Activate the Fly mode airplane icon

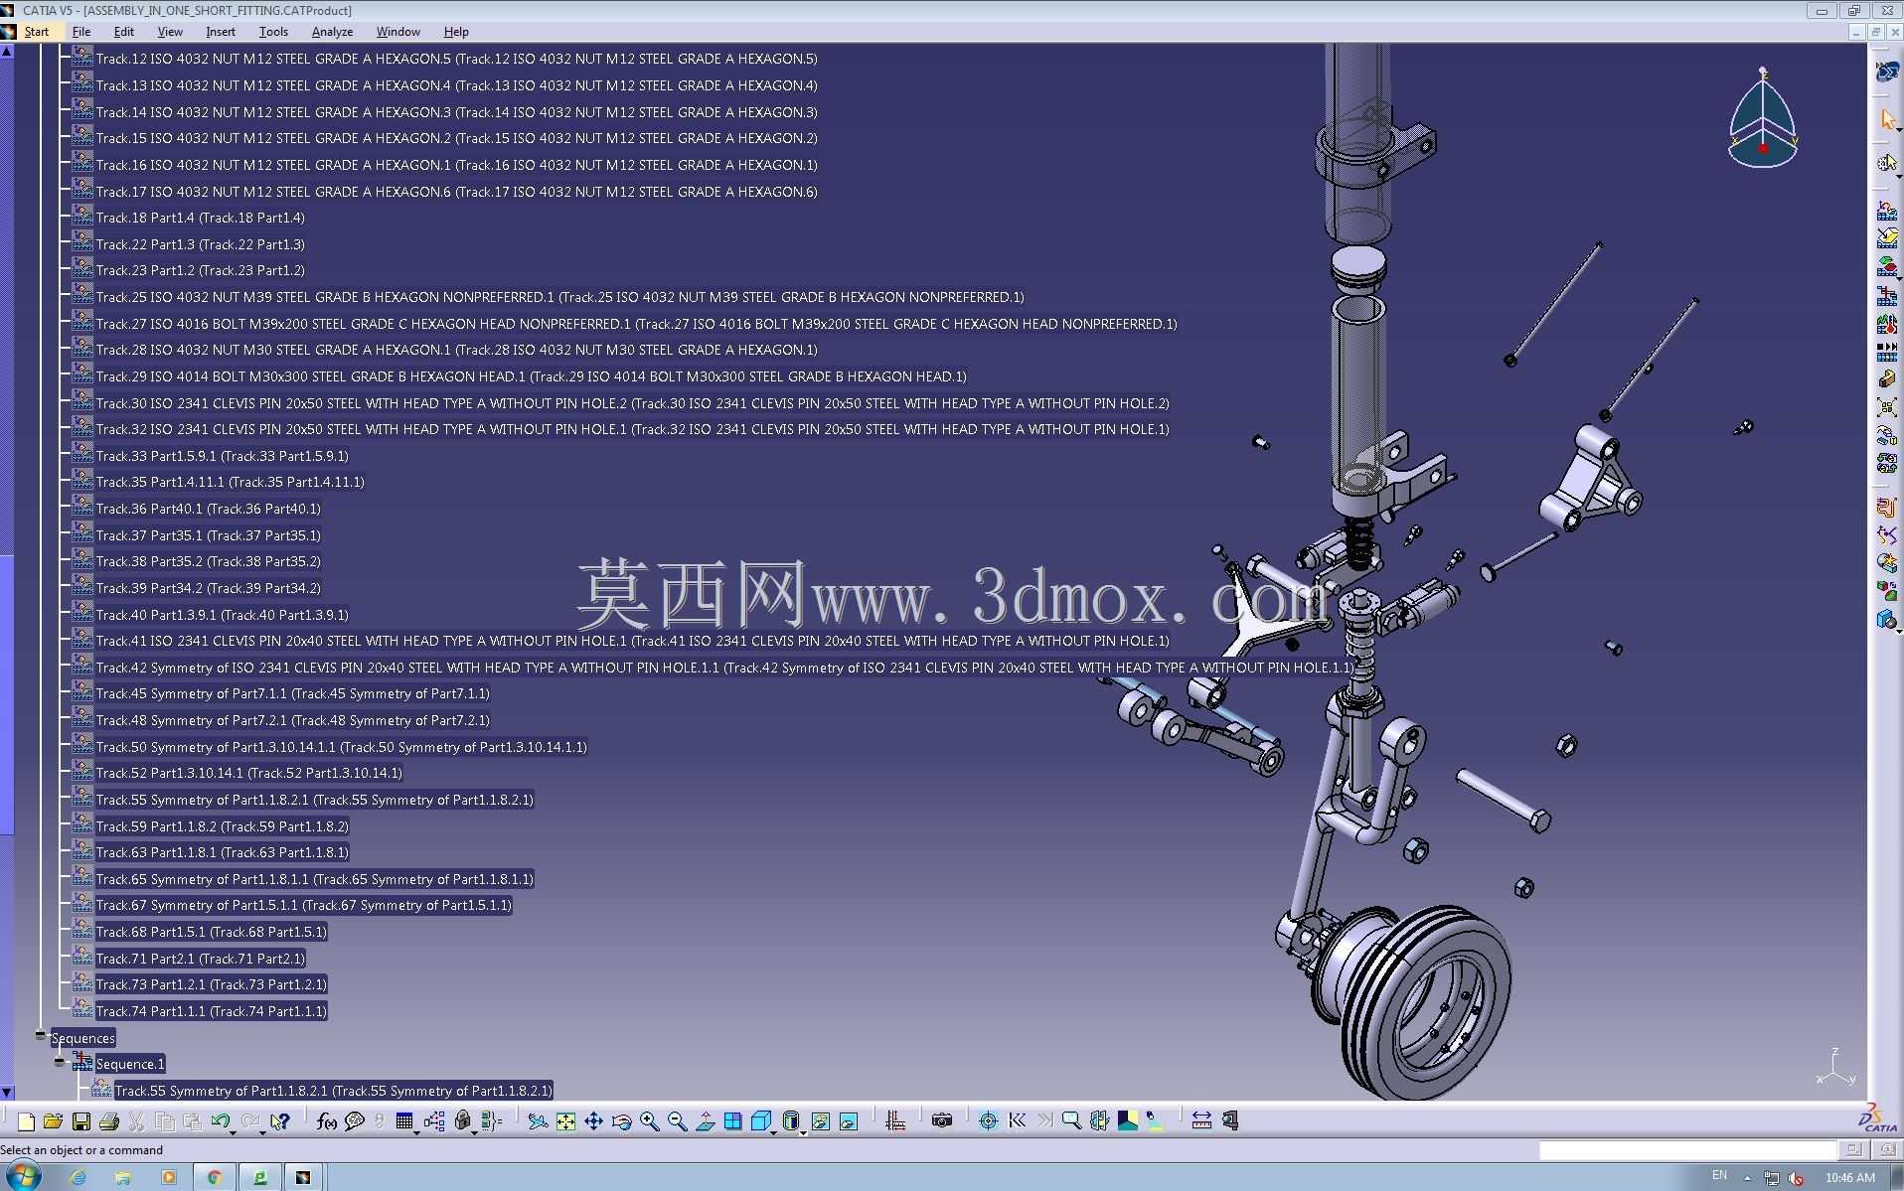[538, 1121]
